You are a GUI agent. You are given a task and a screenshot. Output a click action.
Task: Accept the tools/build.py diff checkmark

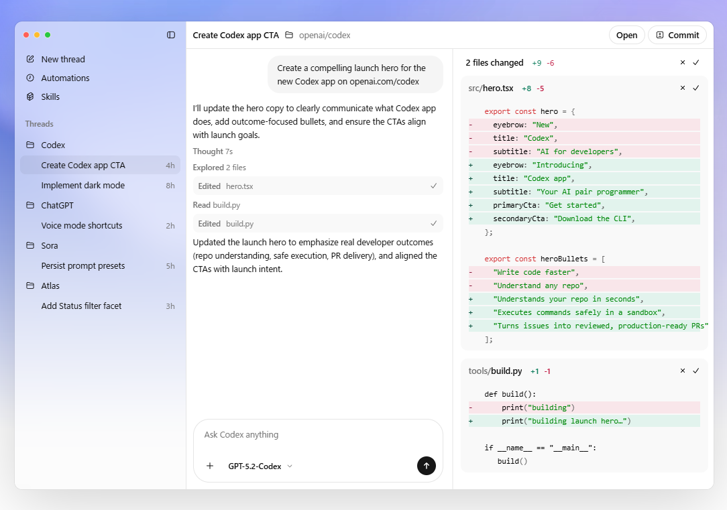696,371
